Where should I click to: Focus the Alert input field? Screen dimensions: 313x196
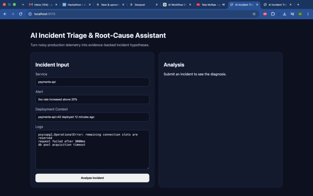click(92, 100)
